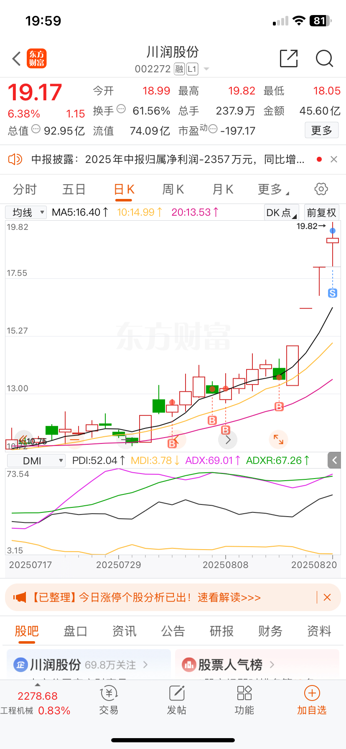This screenshot has height=749, width=346.
Task: Tap the rightmost B buy marker
Action: pyautogui.click(x=279, y=406)
